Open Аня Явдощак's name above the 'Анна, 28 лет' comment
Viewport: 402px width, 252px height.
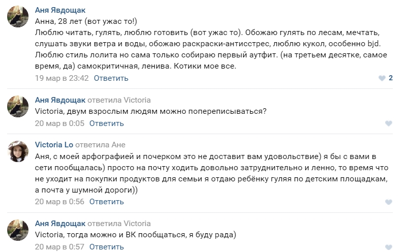click(x=60, y=10)
